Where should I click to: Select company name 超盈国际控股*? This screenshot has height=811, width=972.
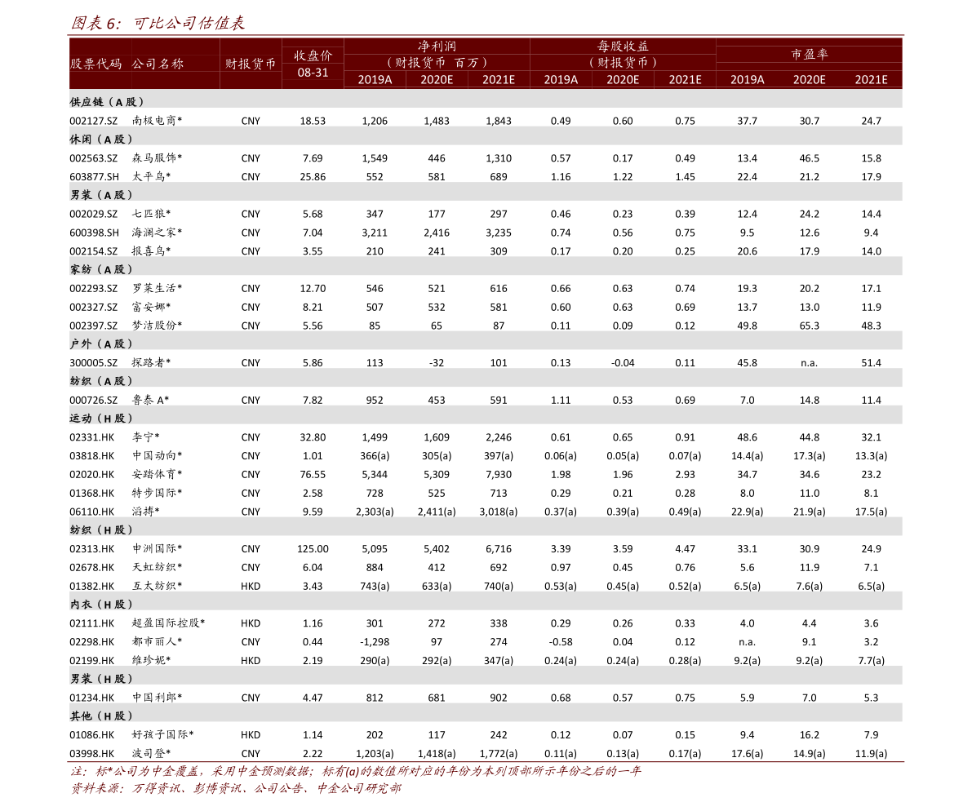[168, 623]
